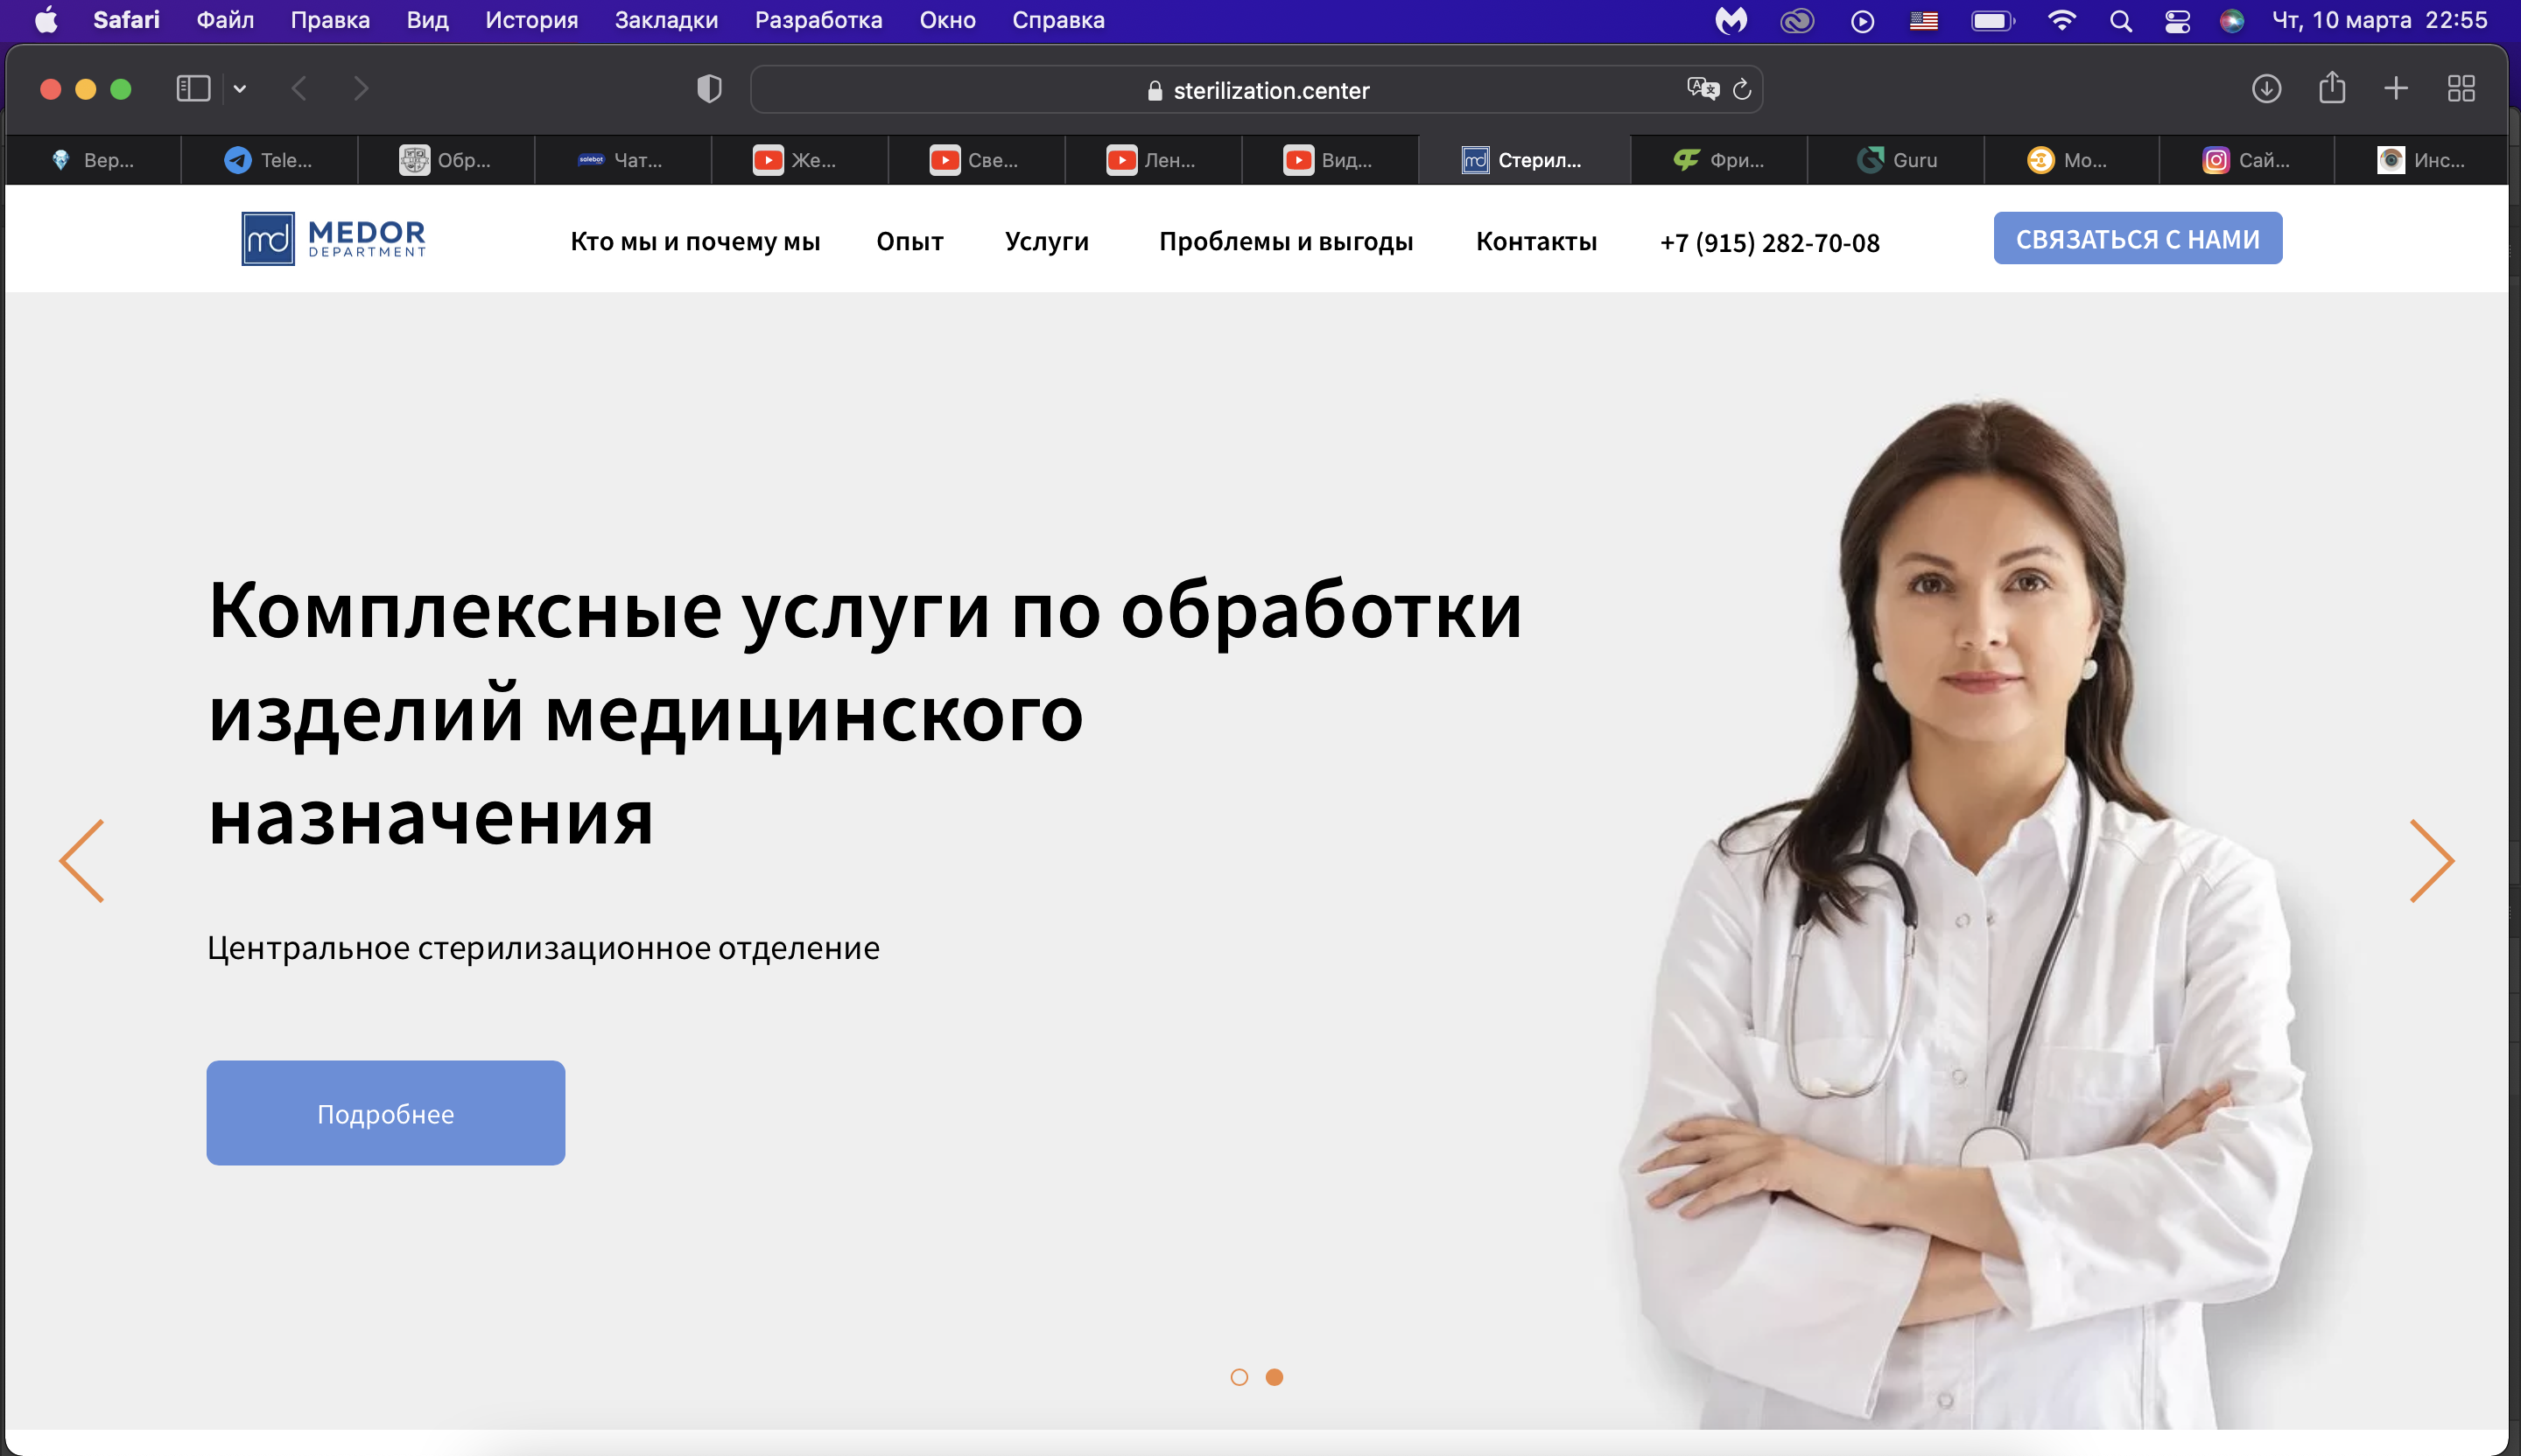Show next slide with right orange arrow

tap(2432, 861)
